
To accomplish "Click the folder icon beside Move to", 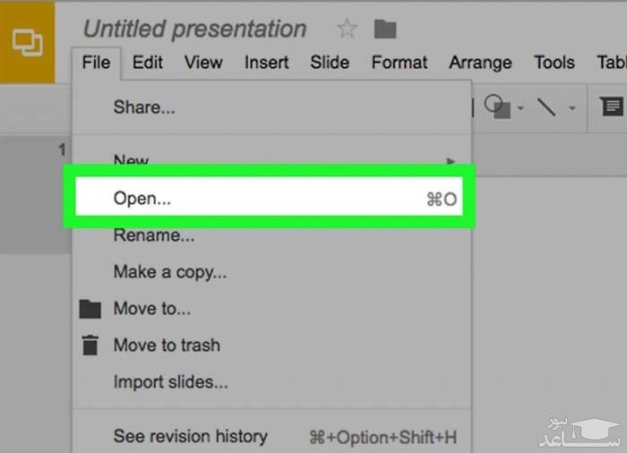I will coord(90,310).
